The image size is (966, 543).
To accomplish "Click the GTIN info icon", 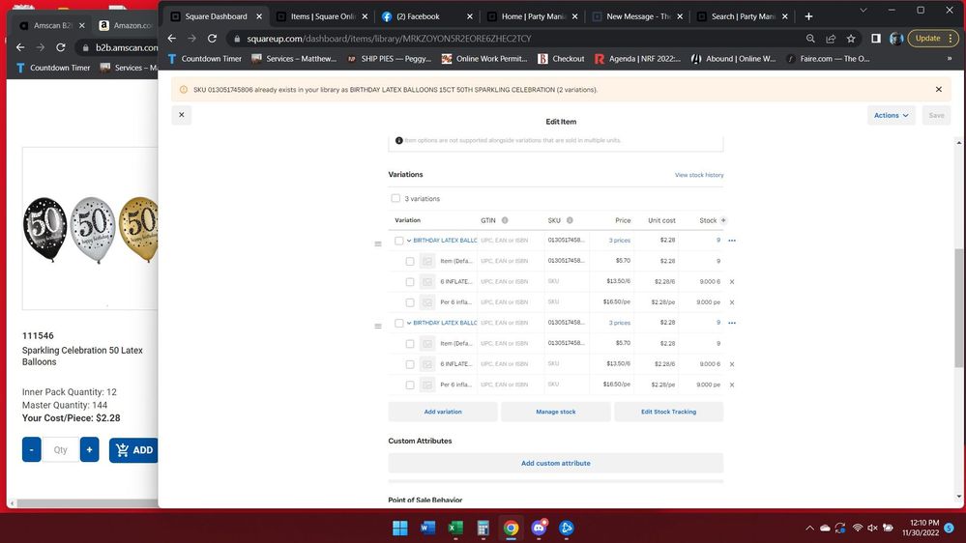I will 505,220.
